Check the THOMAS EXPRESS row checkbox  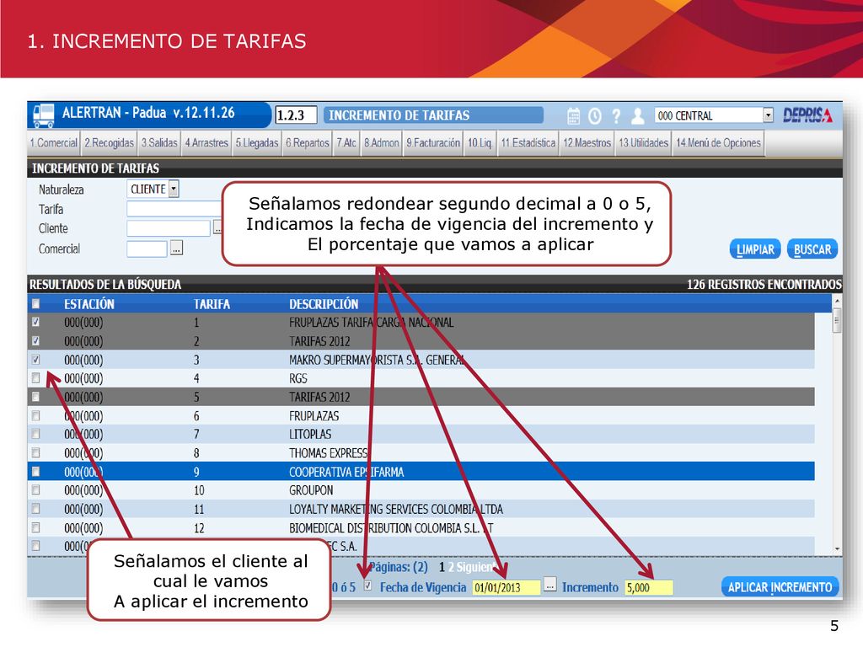pyautogui.click(x=35, y=452)
